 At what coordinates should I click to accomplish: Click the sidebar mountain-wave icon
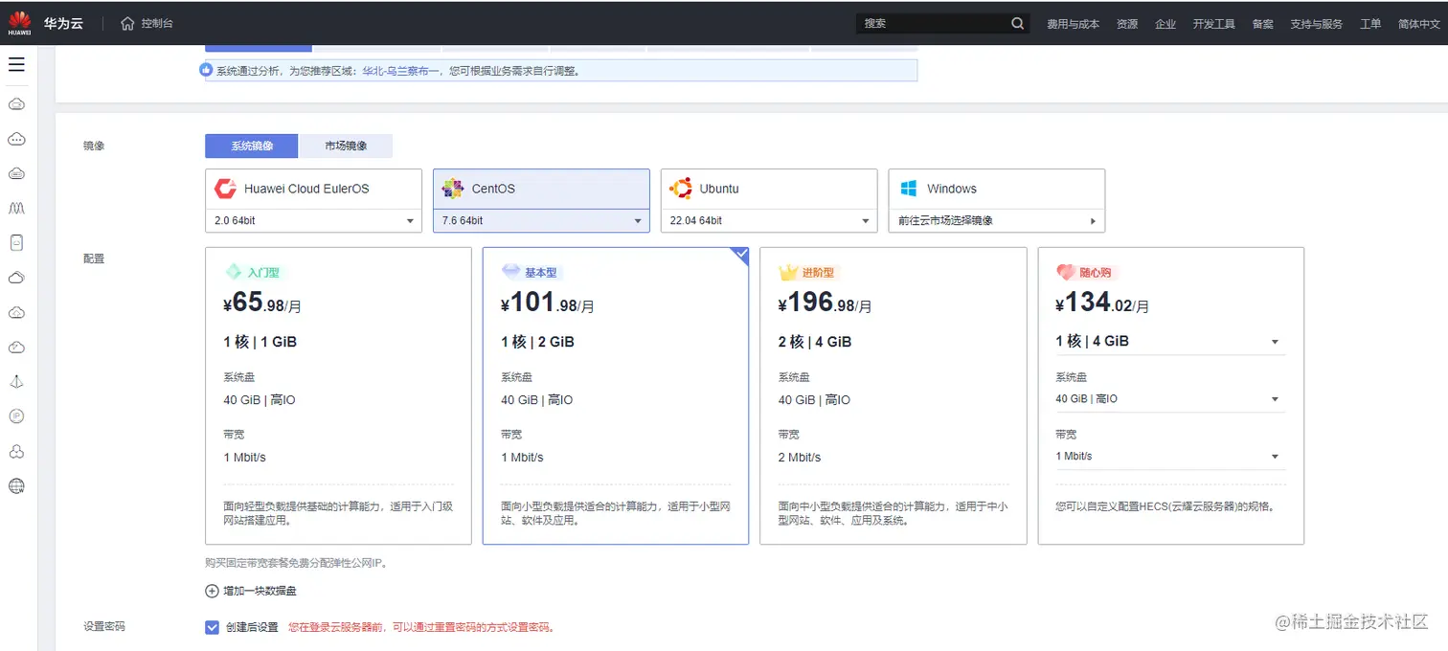(16, 208)
